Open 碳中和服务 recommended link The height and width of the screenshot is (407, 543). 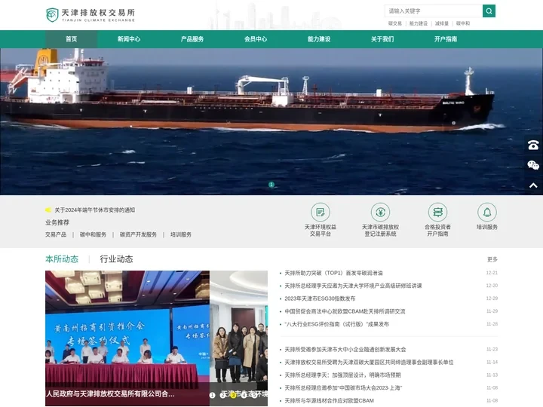tap(94, 234)
